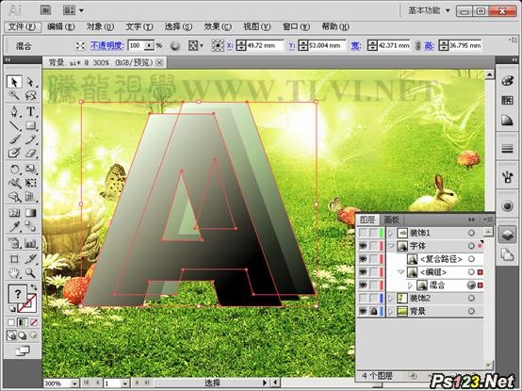Switch to the 画板 tab

tap(391, 220)
